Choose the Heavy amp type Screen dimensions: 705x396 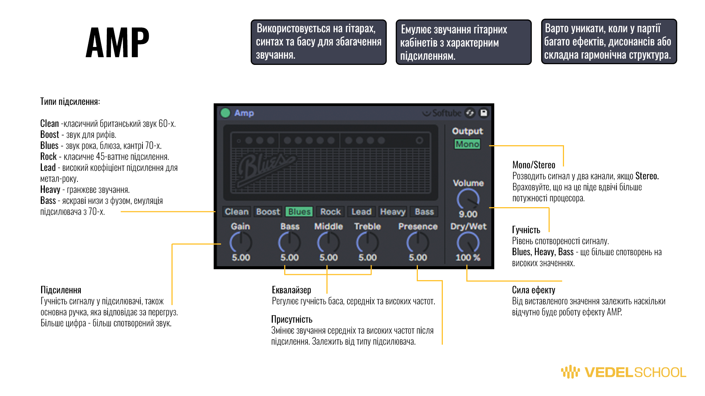click(x=393, y=212)
